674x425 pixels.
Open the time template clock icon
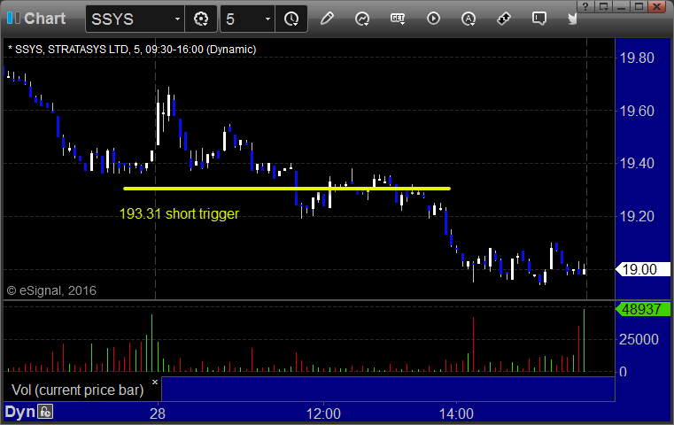[291, 19]
